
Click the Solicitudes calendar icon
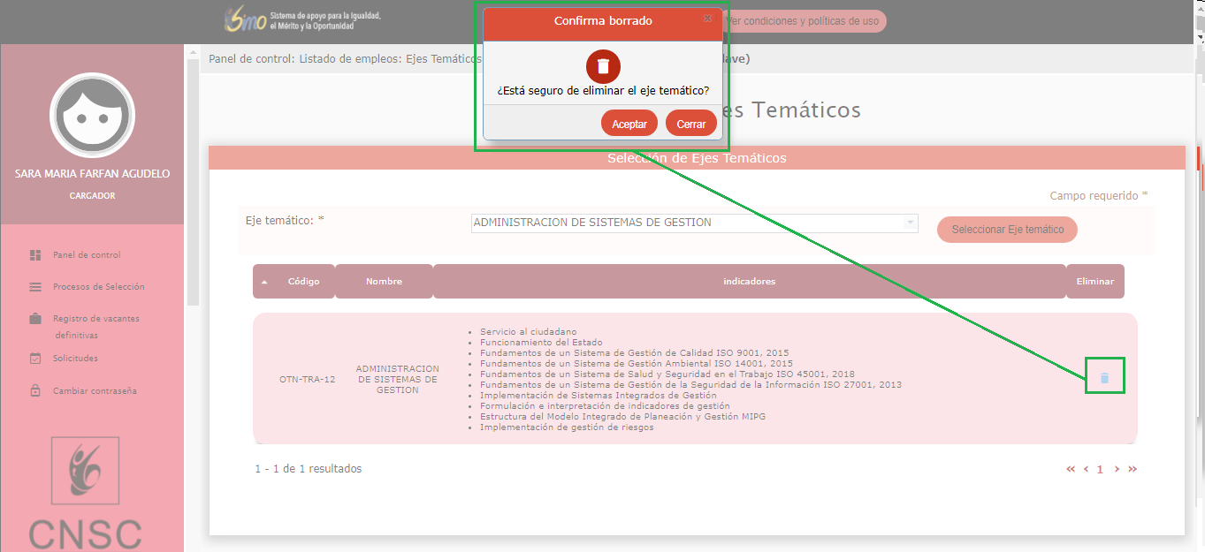[35, 359]
